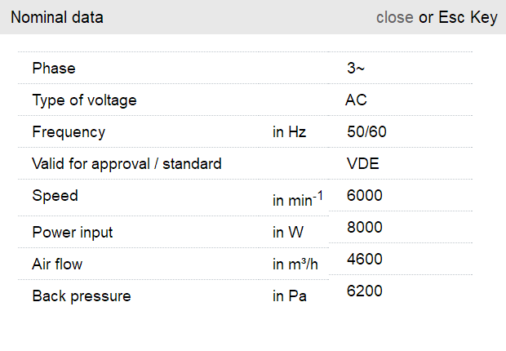This screenshot has width=506, height=351.
Task: Click the 50/60 frequency value
Action: pos(367,131)
